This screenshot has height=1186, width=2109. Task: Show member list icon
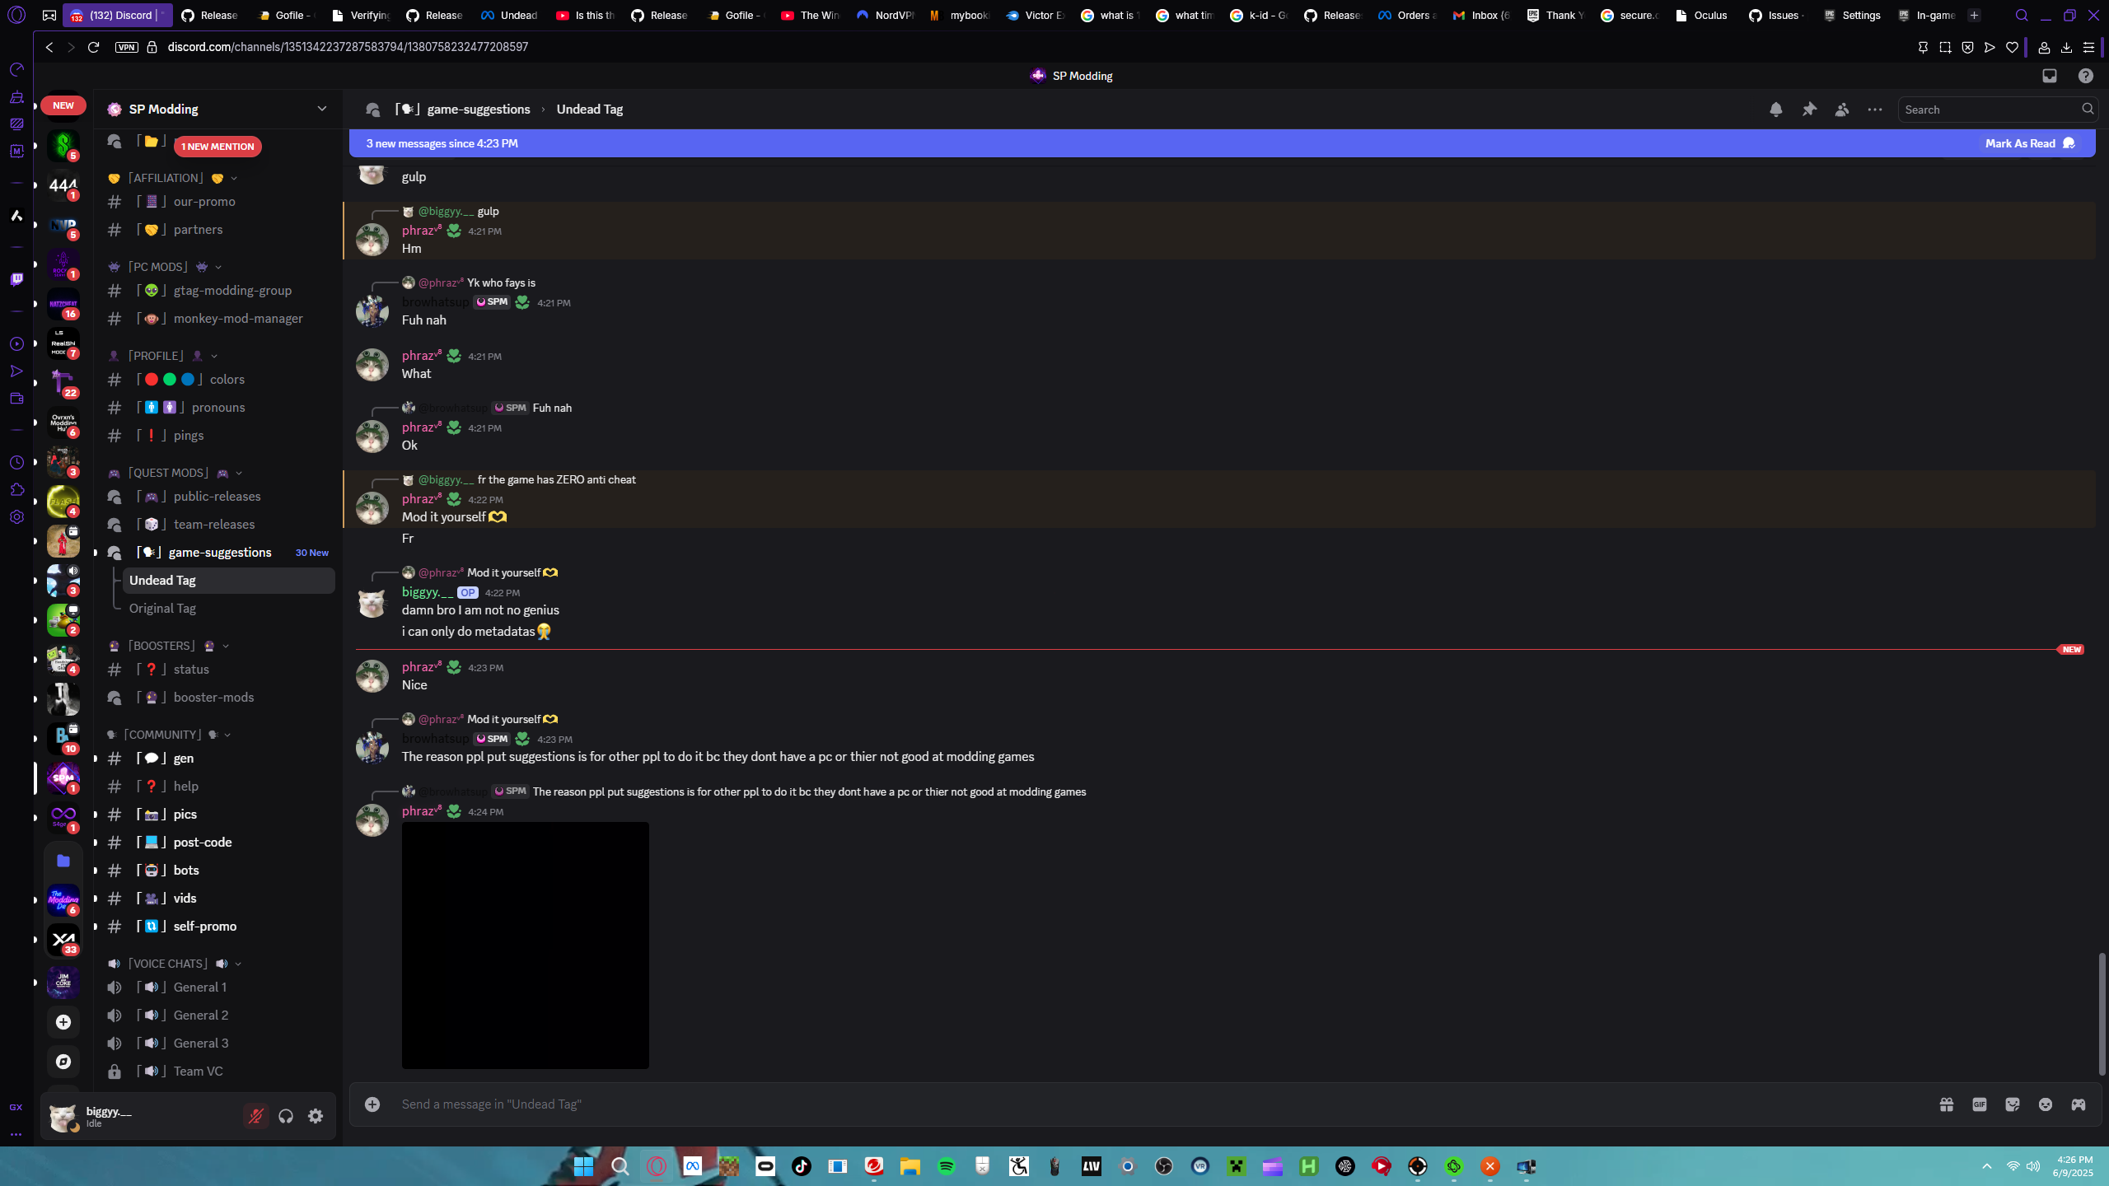pyautogui.click(x=1841, y=110)
